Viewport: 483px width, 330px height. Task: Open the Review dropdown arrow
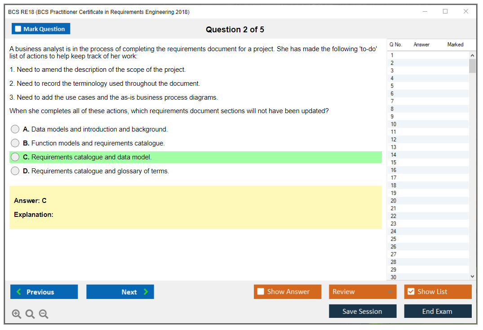pos(390,292)
